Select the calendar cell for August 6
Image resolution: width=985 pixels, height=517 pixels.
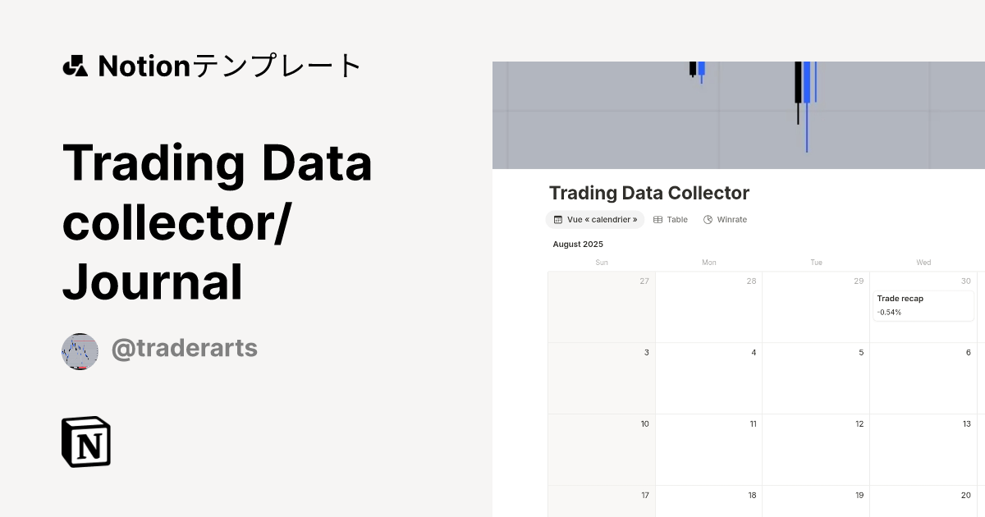coord(923,377)
